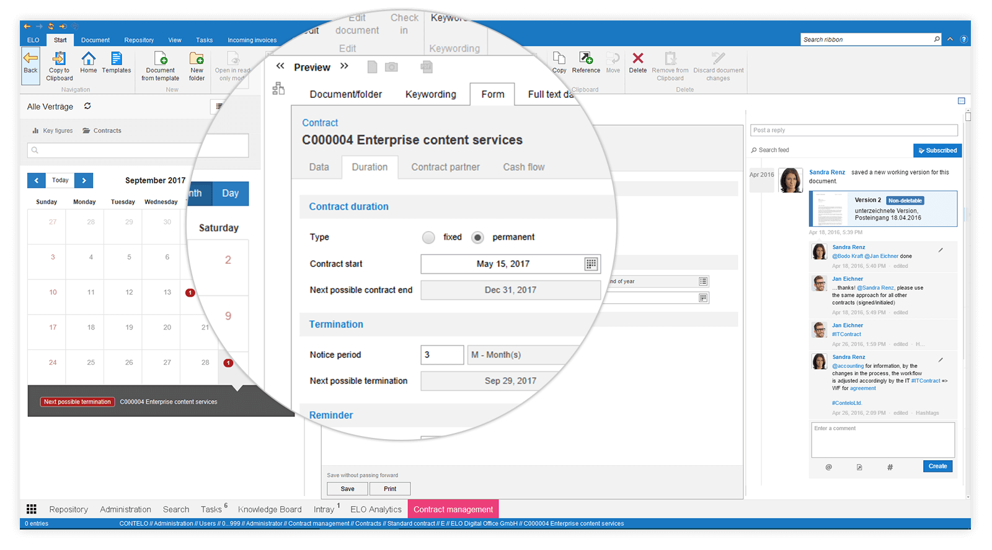Open the 'end of year' list selector

pyautogui.click(x=703, y=281)
